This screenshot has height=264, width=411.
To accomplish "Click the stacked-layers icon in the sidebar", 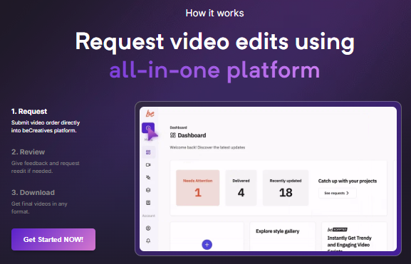I will (x=148, y=190).
